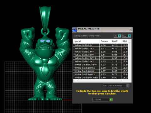Select the Yellow Gold:22KY row
The image size is (151, 113).
(101, 62)
